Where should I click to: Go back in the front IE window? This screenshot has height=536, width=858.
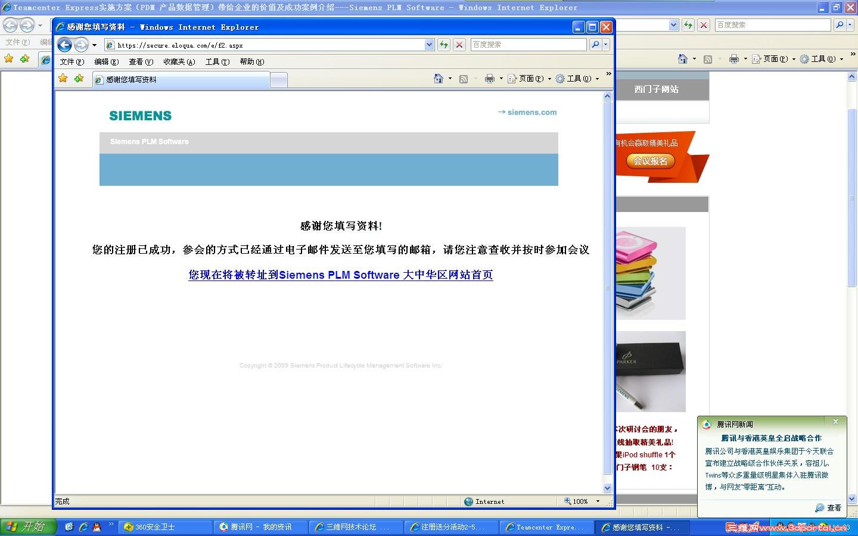(x=65, y=45)
